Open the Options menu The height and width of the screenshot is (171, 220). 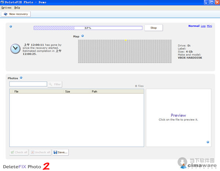6,8
